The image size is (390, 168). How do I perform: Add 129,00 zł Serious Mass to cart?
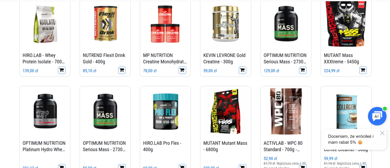click(303, 70)
